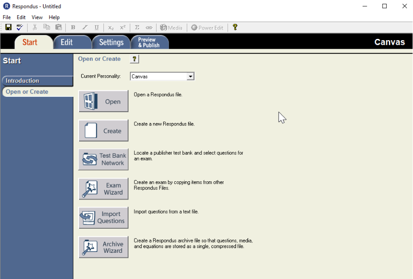This screenshot has height=279, width=413.
Task: Switch to the Settings tab
Action: (x=112, y=42)
